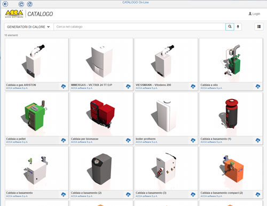Click ACCA software S.p.A. link under Caldaia a olio
This screenshot has width=267, height=206.
click(x=211, y=88)
